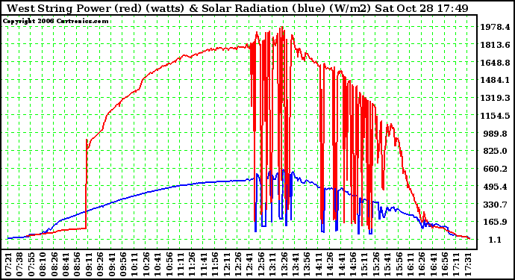Screen dimensions: 515x280
Task: Click the 07:21 time label
Action: (8, 264)
